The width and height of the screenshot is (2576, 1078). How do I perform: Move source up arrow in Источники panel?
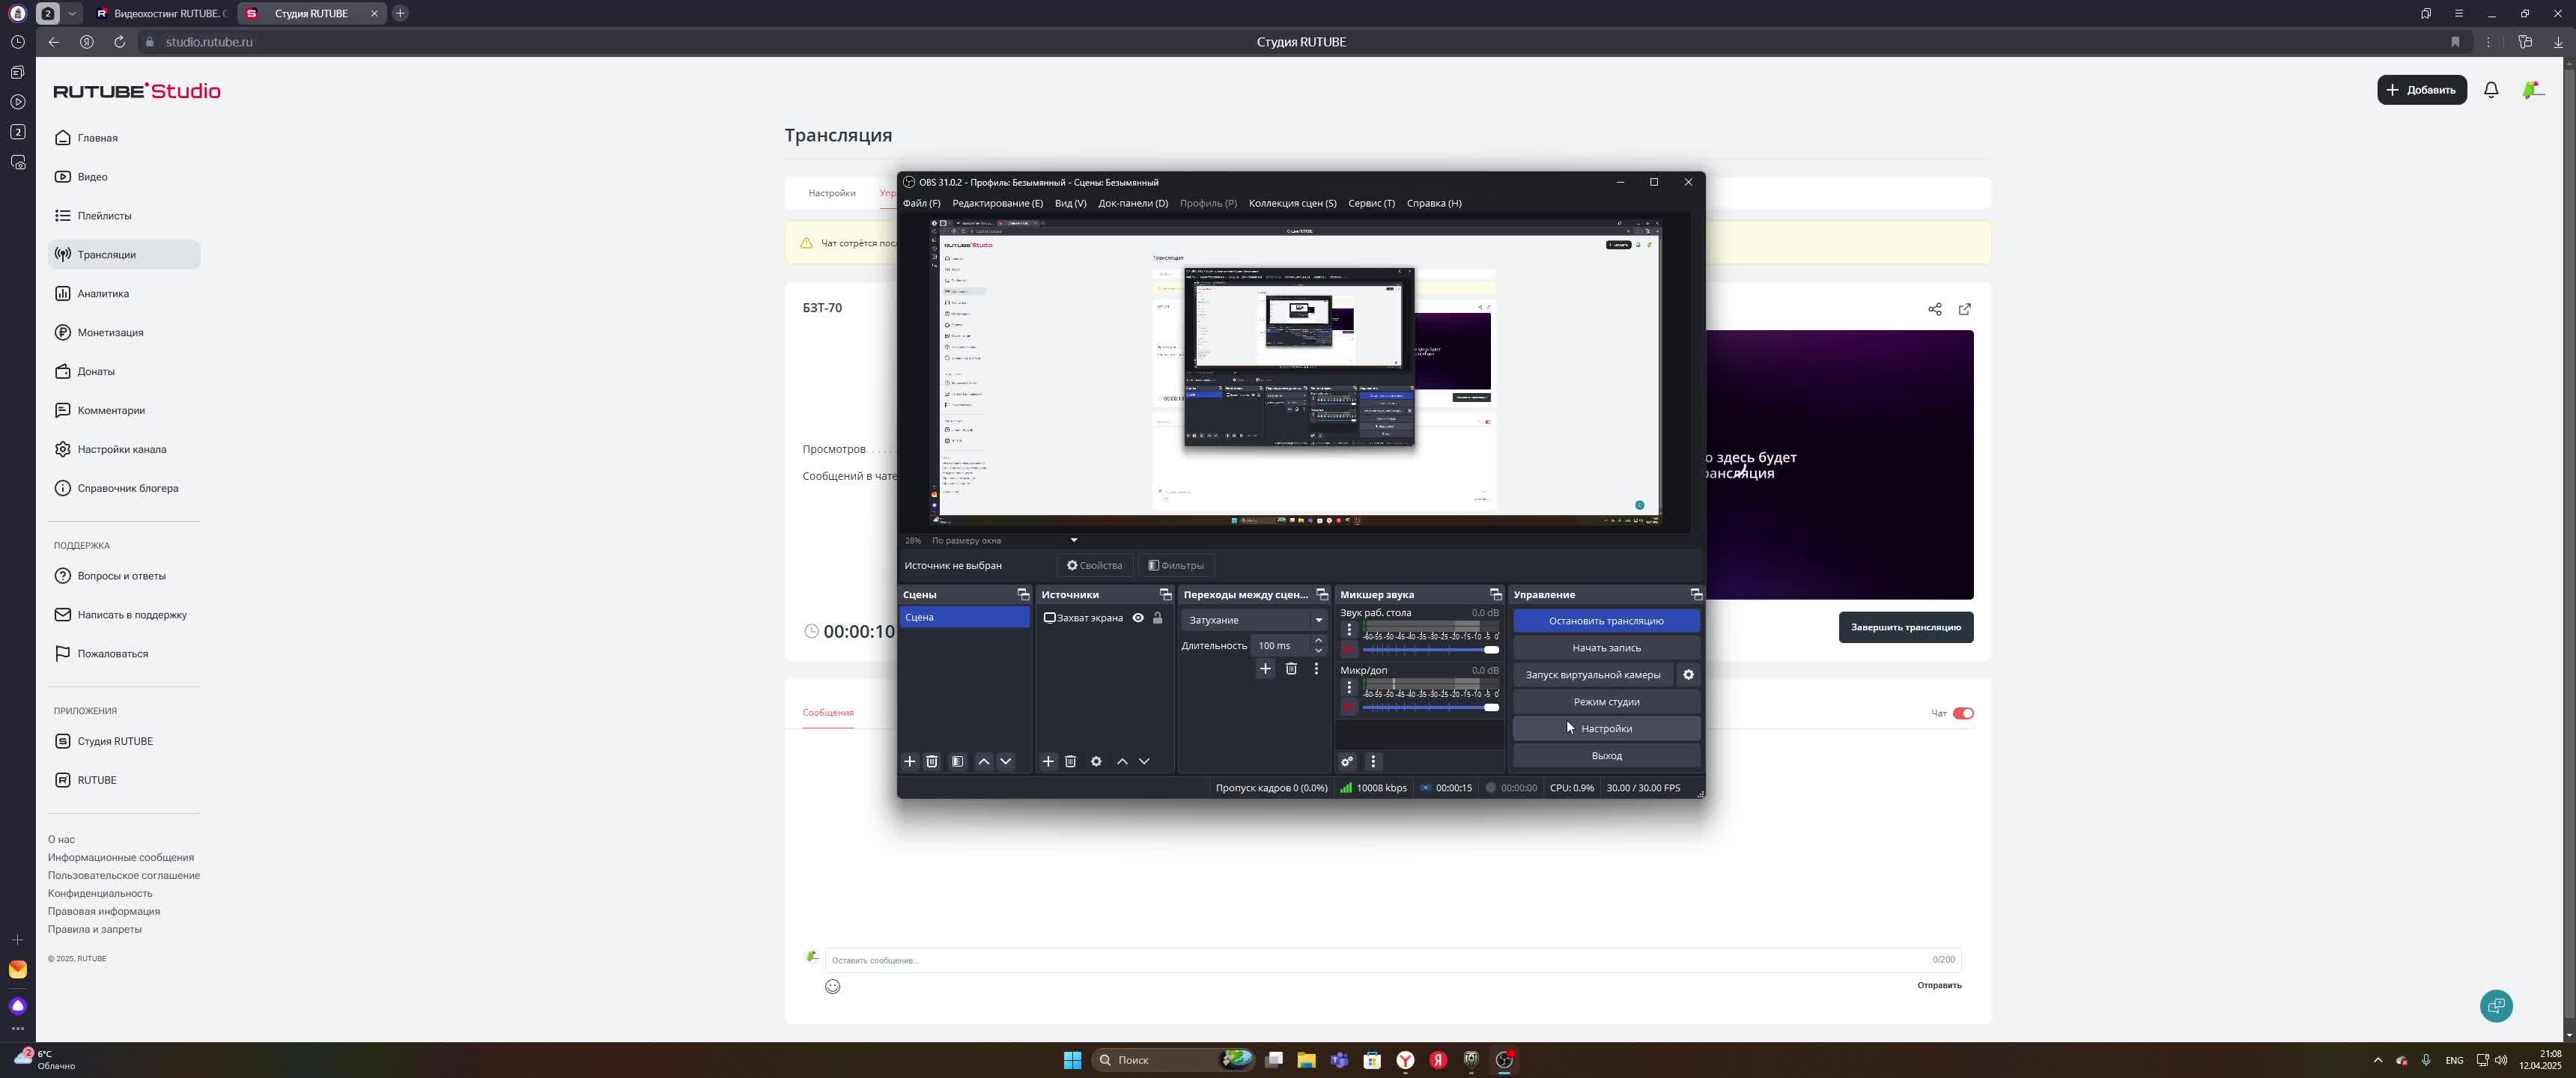tap(1122, 762)
